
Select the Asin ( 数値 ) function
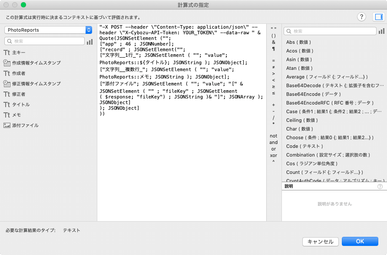[299, 59]
